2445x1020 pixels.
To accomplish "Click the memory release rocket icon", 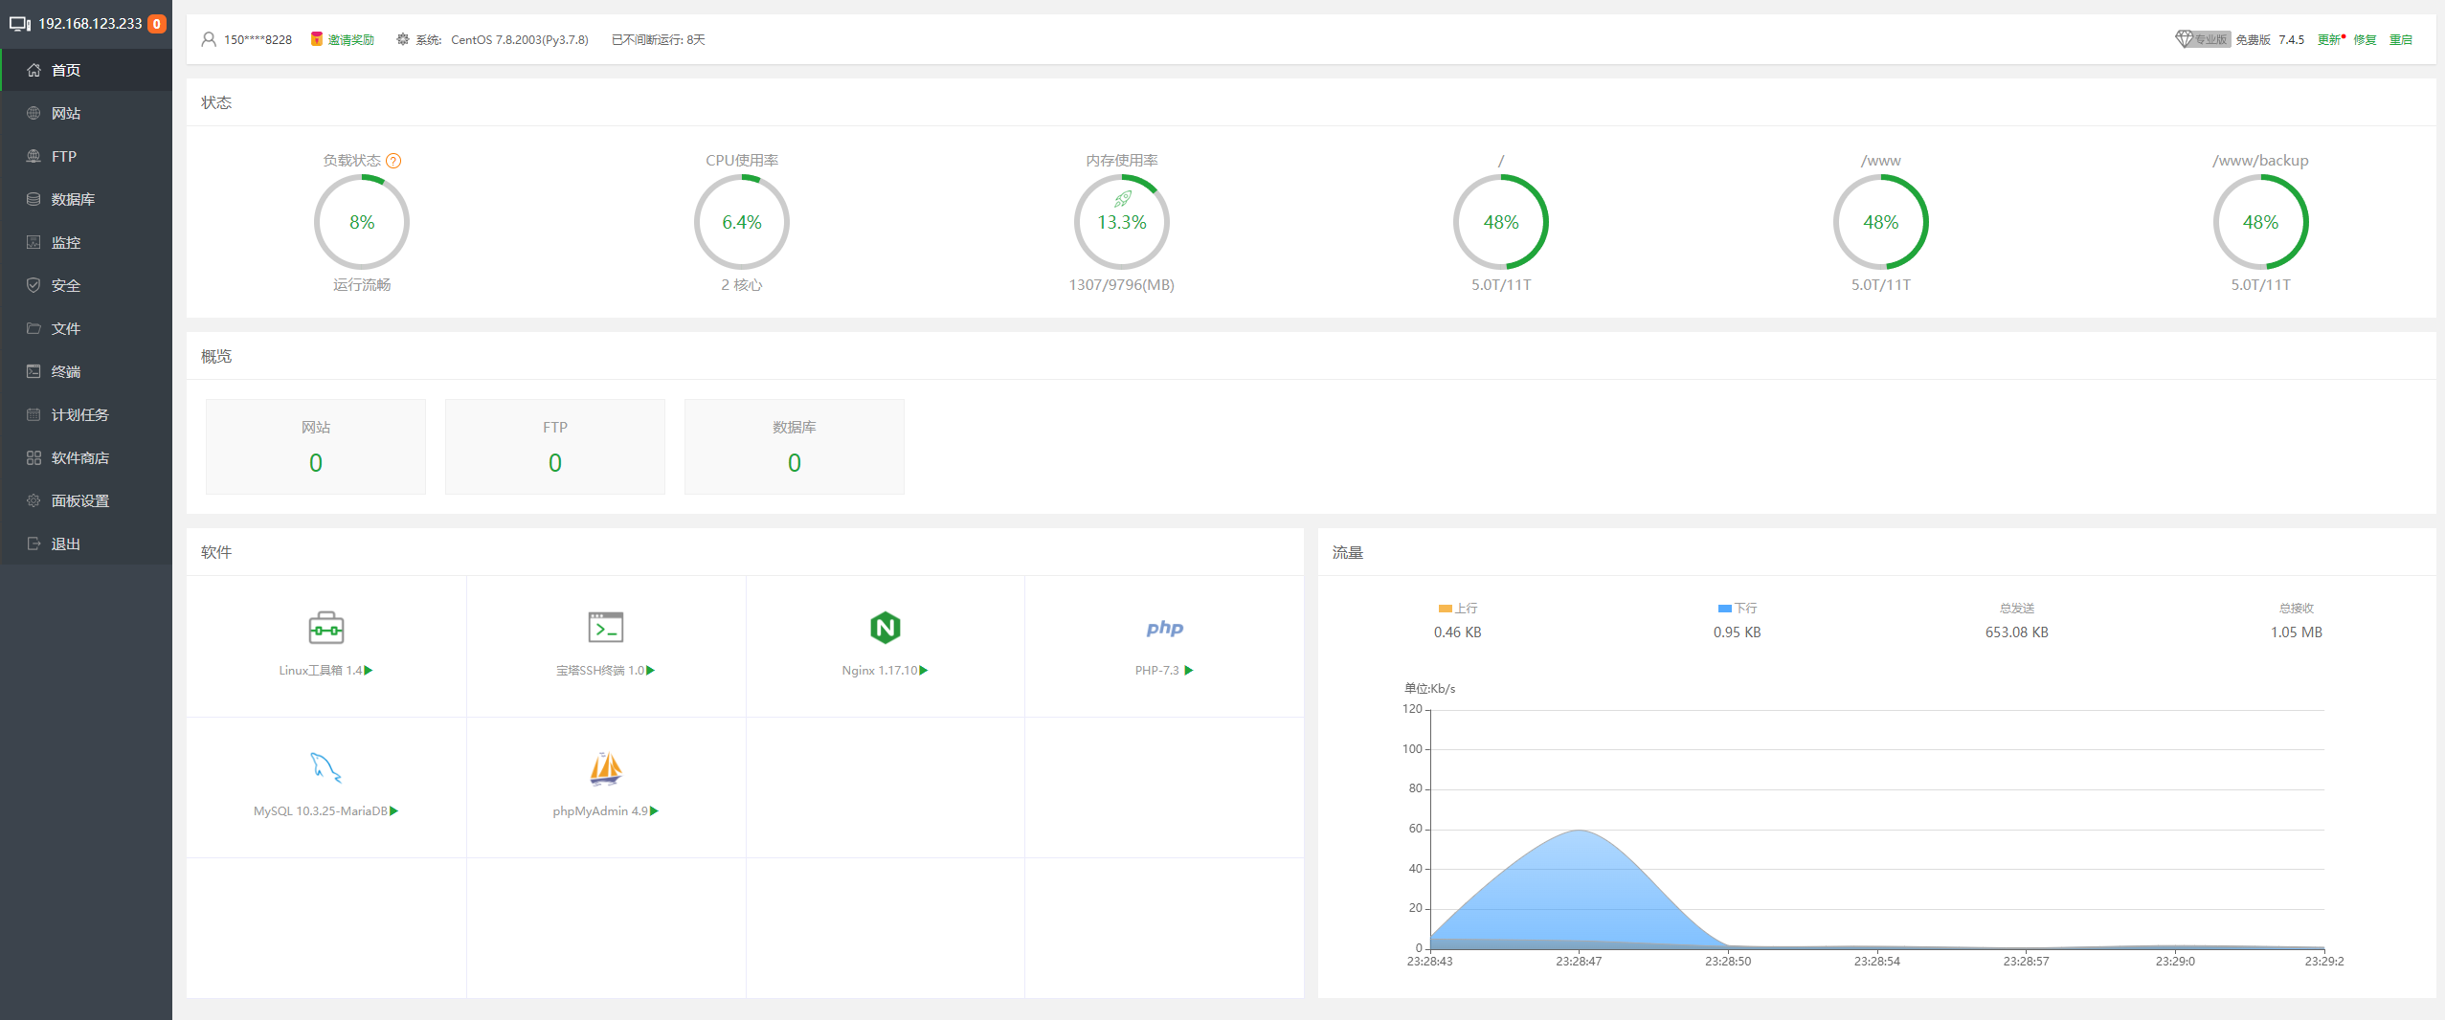I will (1122, 199).
